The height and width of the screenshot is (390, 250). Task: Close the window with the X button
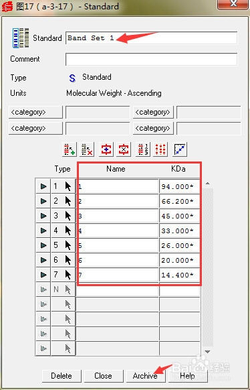click(233, 5)
